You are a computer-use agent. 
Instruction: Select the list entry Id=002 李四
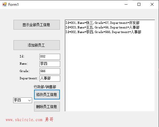[x=103, y=32]
